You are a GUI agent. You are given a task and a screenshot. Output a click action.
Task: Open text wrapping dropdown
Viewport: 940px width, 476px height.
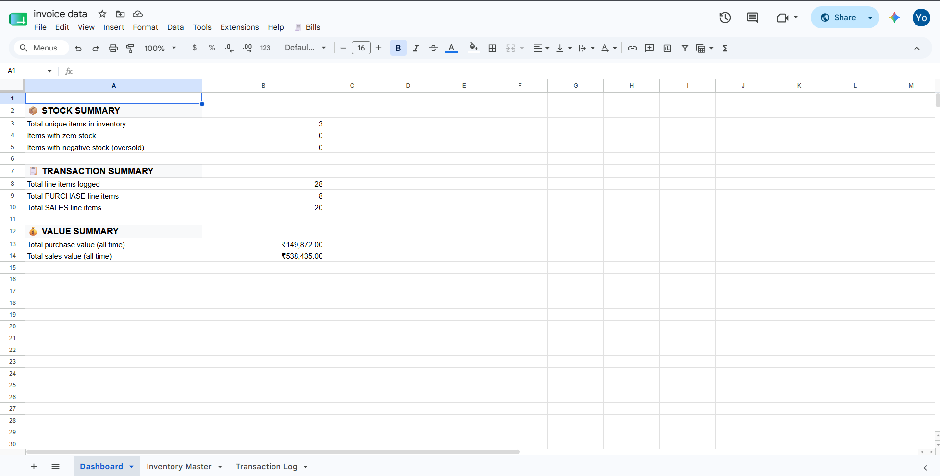pos(586,48)
